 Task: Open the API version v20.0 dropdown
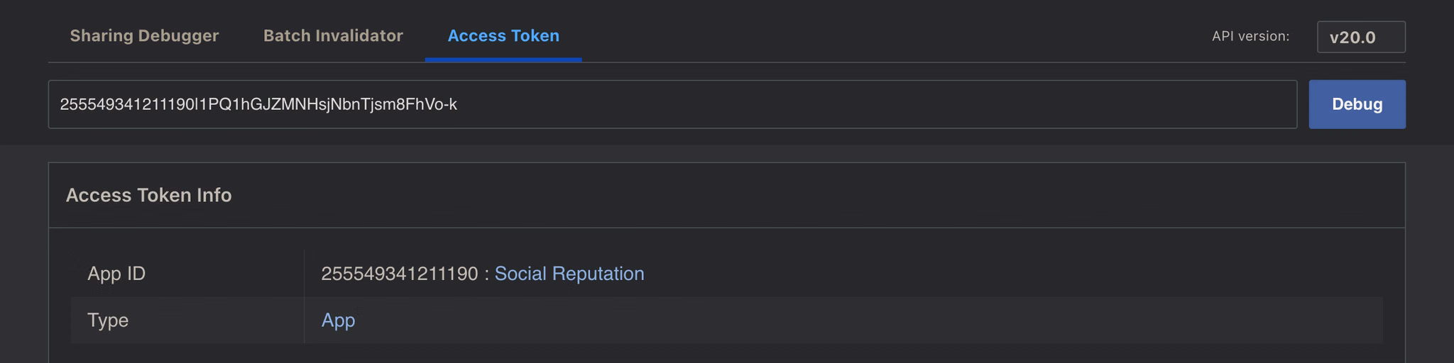tap(1361, 37)
